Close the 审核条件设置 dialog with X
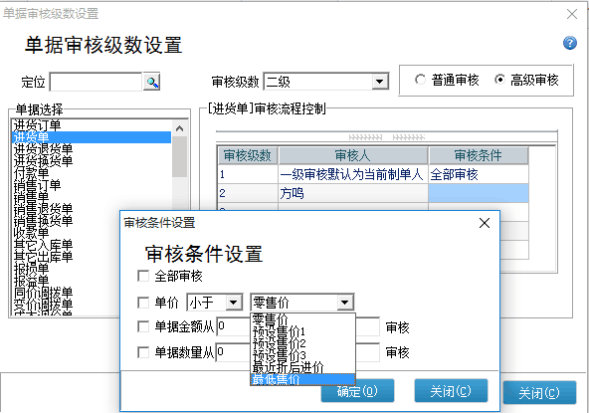Image resolution: width=589 pixels, height=413 pixels. [485, 223]
